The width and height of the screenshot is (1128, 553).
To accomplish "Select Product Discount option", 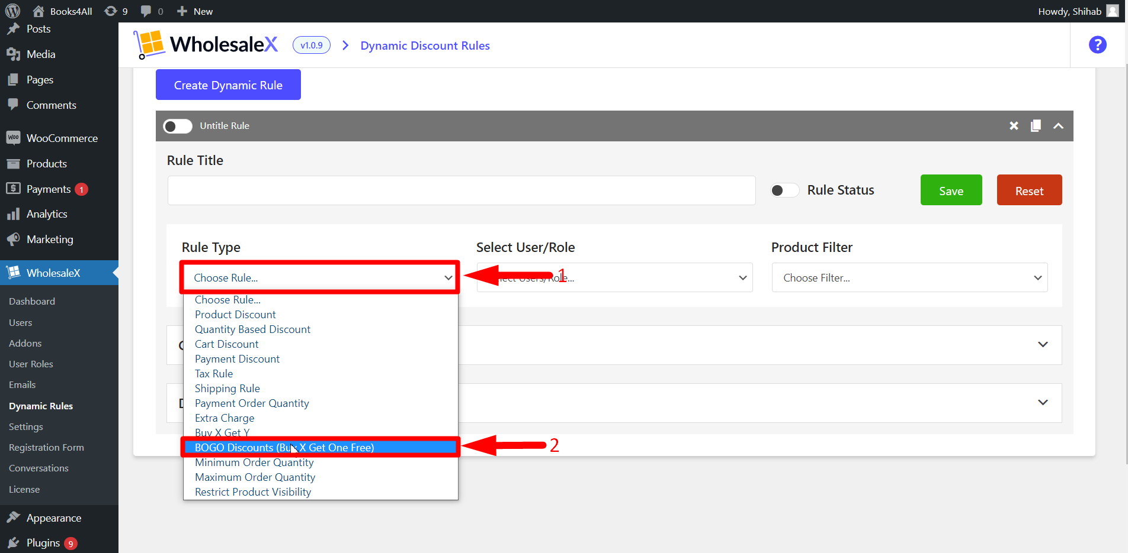I will coord(321,315).
